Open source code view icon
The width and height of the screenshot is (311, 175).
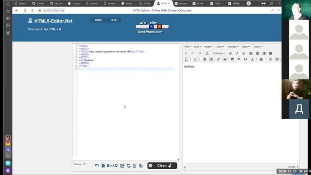(200, 53)
